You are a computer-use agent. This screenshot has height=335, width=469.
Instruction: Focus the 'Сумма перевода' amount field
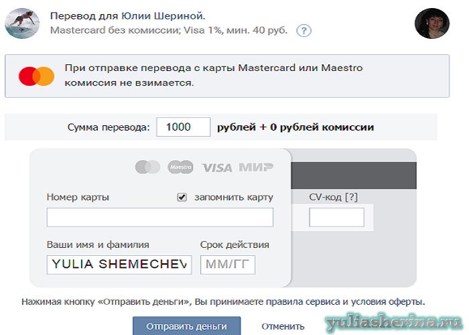183,127
